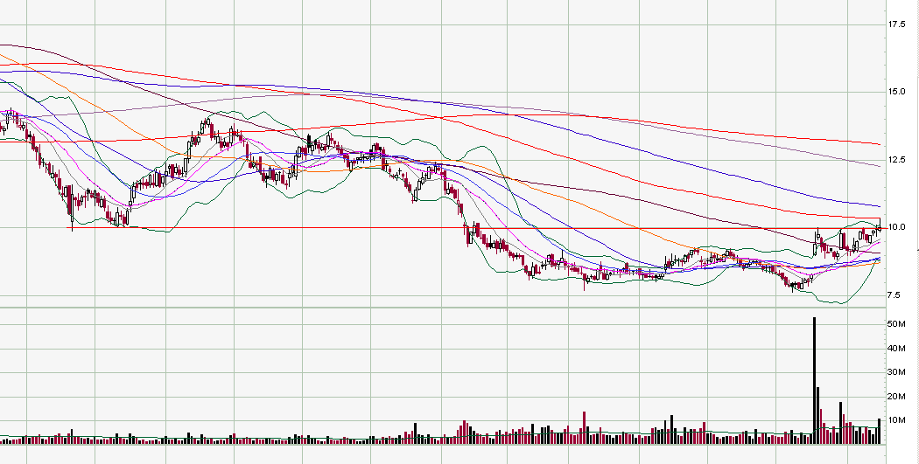
Task: Click the 50M volume axis label
Action: point(898,324)
